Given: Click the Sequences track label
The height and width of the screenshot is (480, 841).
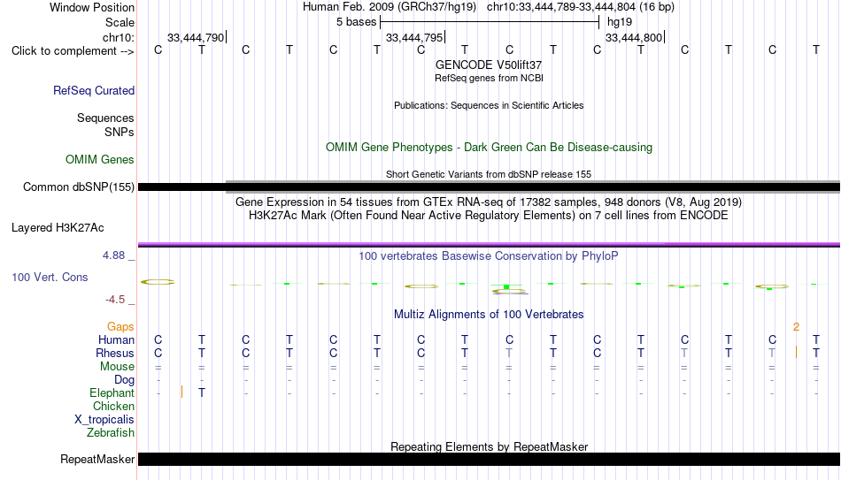Looking at the screenshot, I should 105,118.
